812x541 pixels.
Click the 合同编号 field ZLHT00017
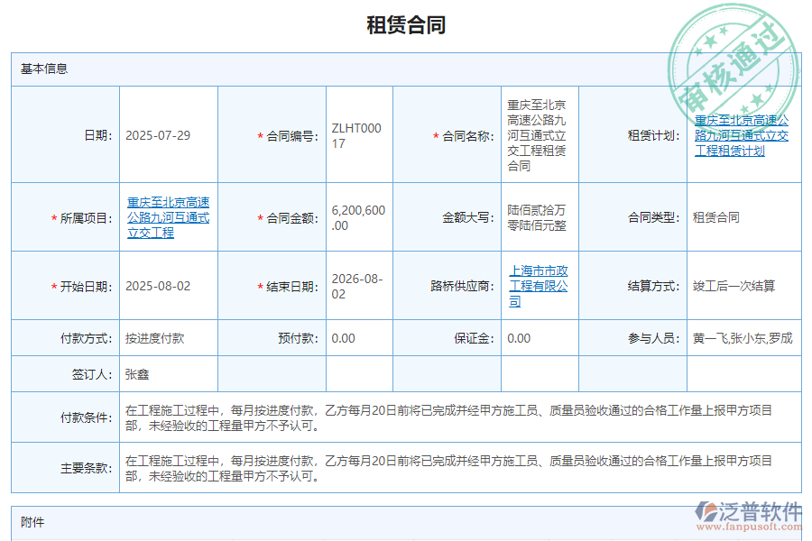pyautogui.click(x=358, y=134)
